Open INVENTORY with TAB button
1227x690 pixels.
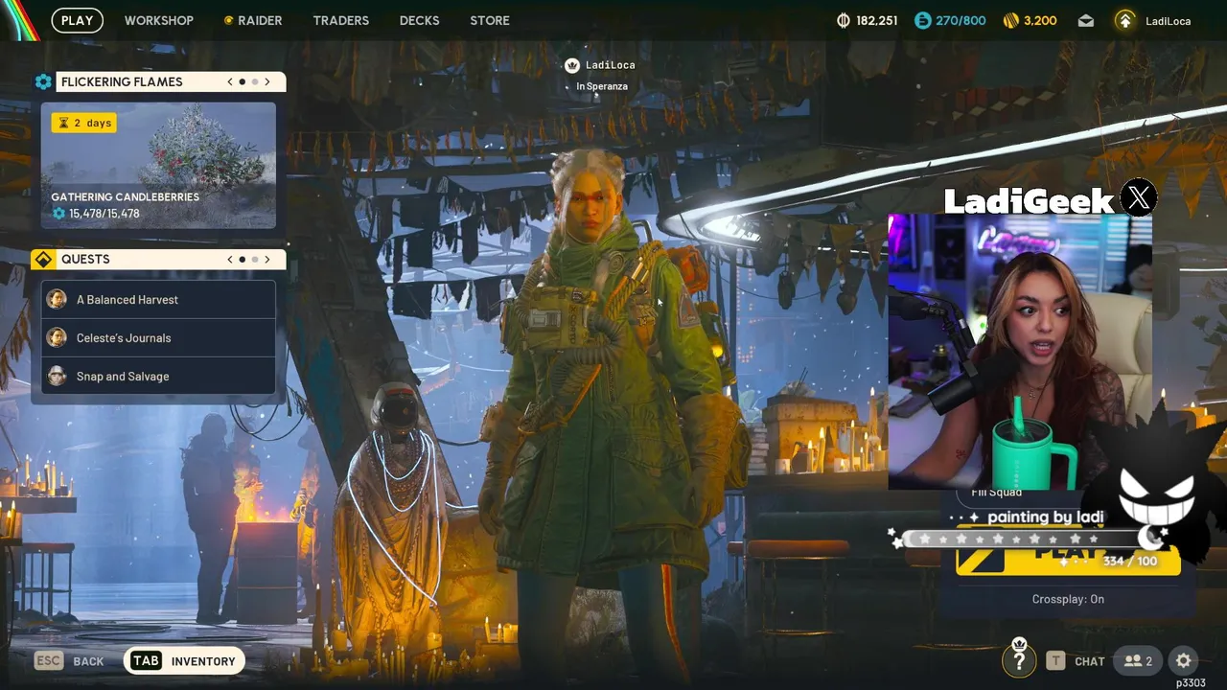tap(183, 661)
